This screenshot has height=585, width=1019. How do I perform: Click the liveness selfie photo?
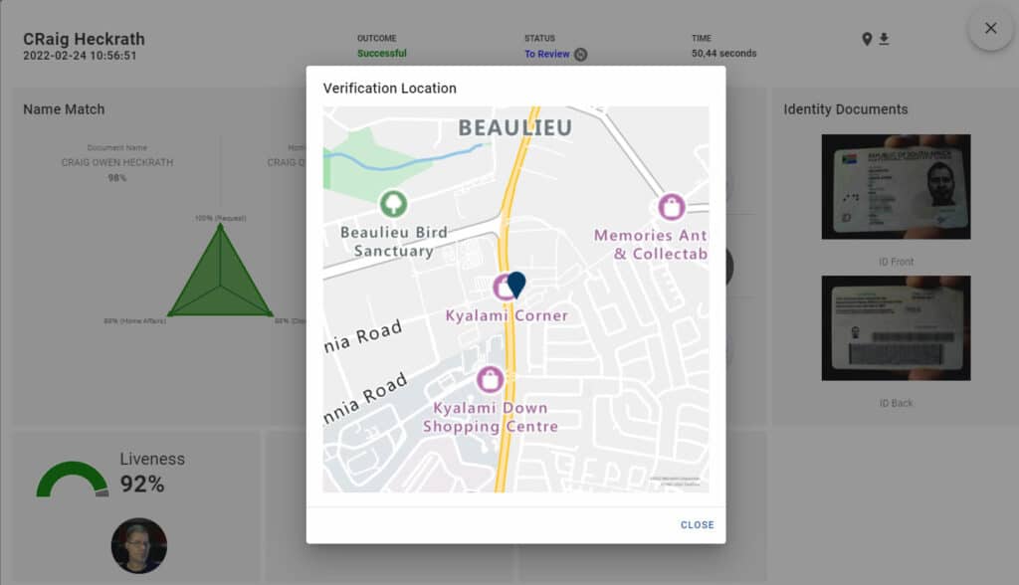[138, 545]
